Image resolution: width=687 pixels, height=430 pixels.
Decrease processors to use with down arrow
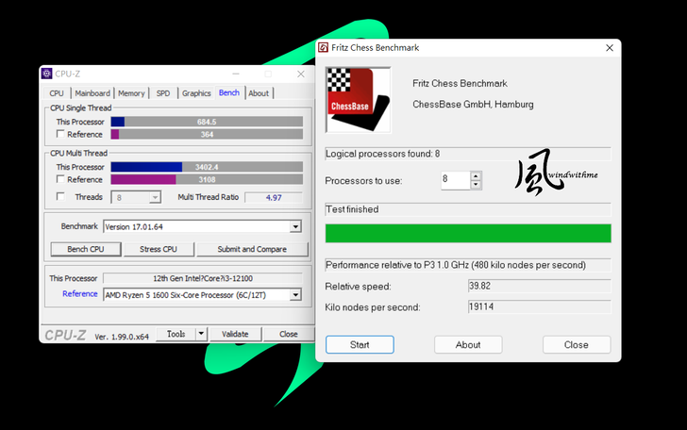(476, 185)
